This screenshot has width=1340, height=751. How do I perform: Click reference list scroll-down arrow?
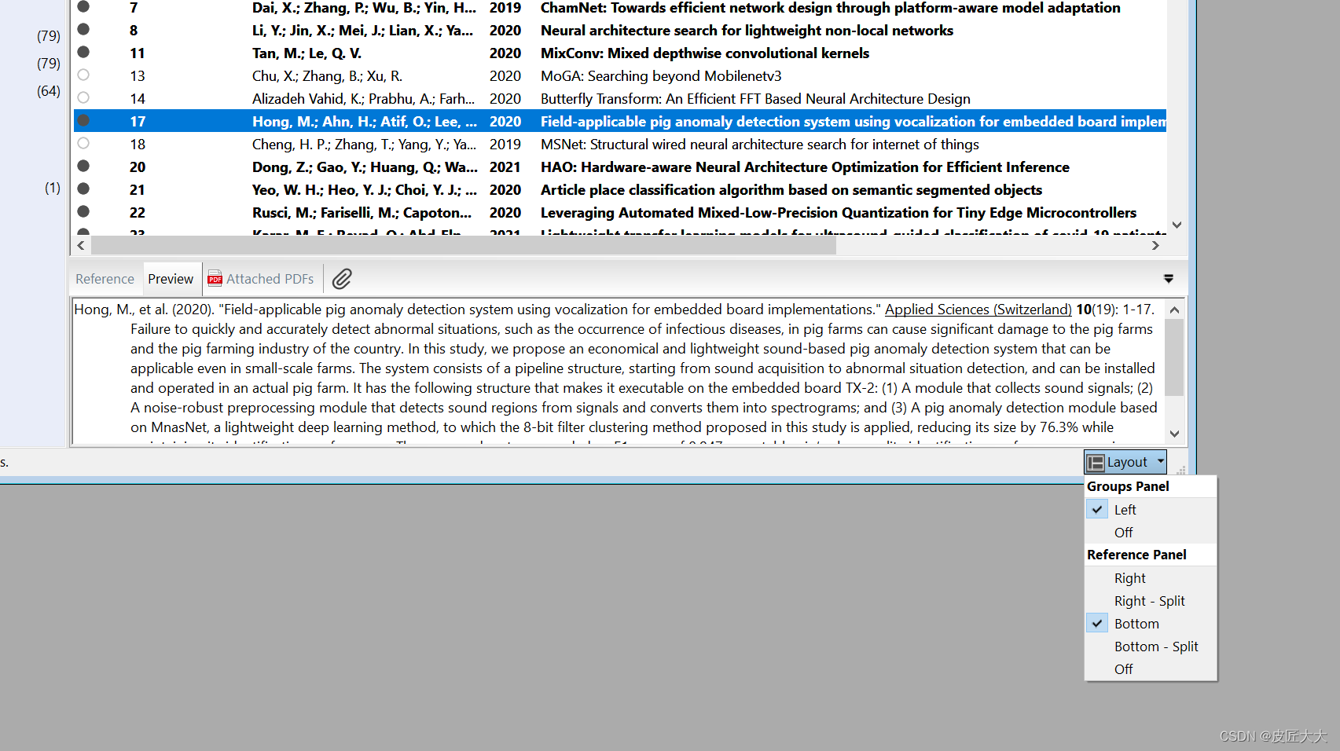[1177, 225]
